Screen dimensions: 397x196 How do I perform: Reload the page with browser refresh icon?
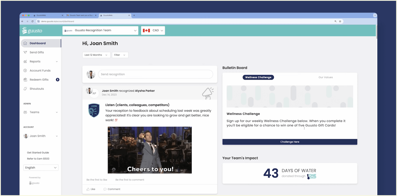pos(32,21)
